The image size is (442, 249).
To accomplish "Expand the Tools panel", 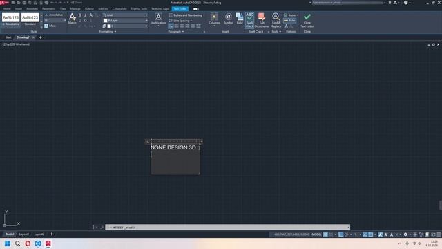I will click(276, 32).
